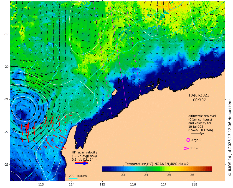Click the magenta drifter arrowhead symbol
233x188 pixels.
(186, 148)
